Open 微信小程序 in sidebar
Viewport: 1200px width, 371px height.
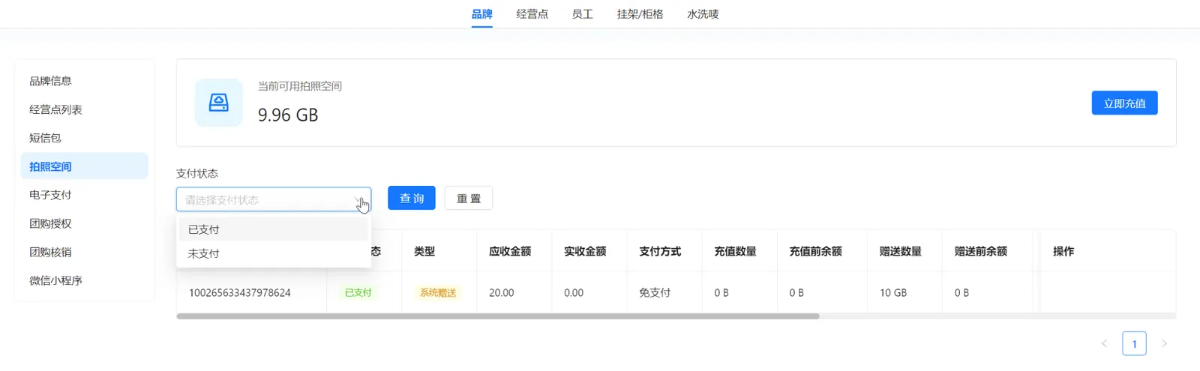[84, 280]
